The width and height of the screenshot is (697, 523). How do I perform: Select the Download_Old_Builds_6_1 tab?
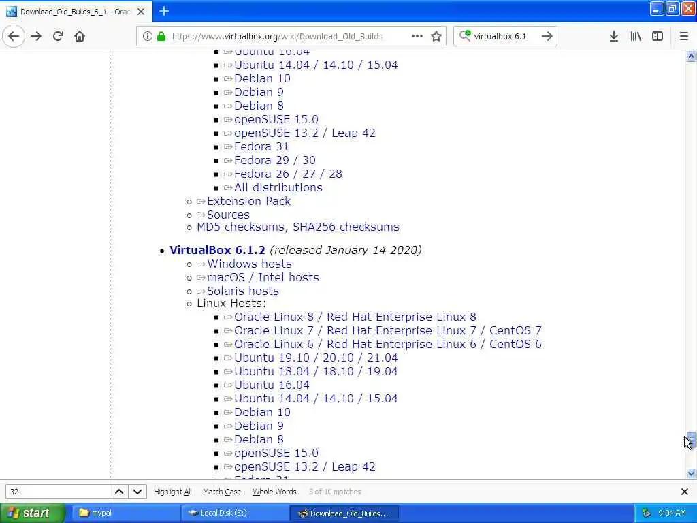(x=76, y=12)
